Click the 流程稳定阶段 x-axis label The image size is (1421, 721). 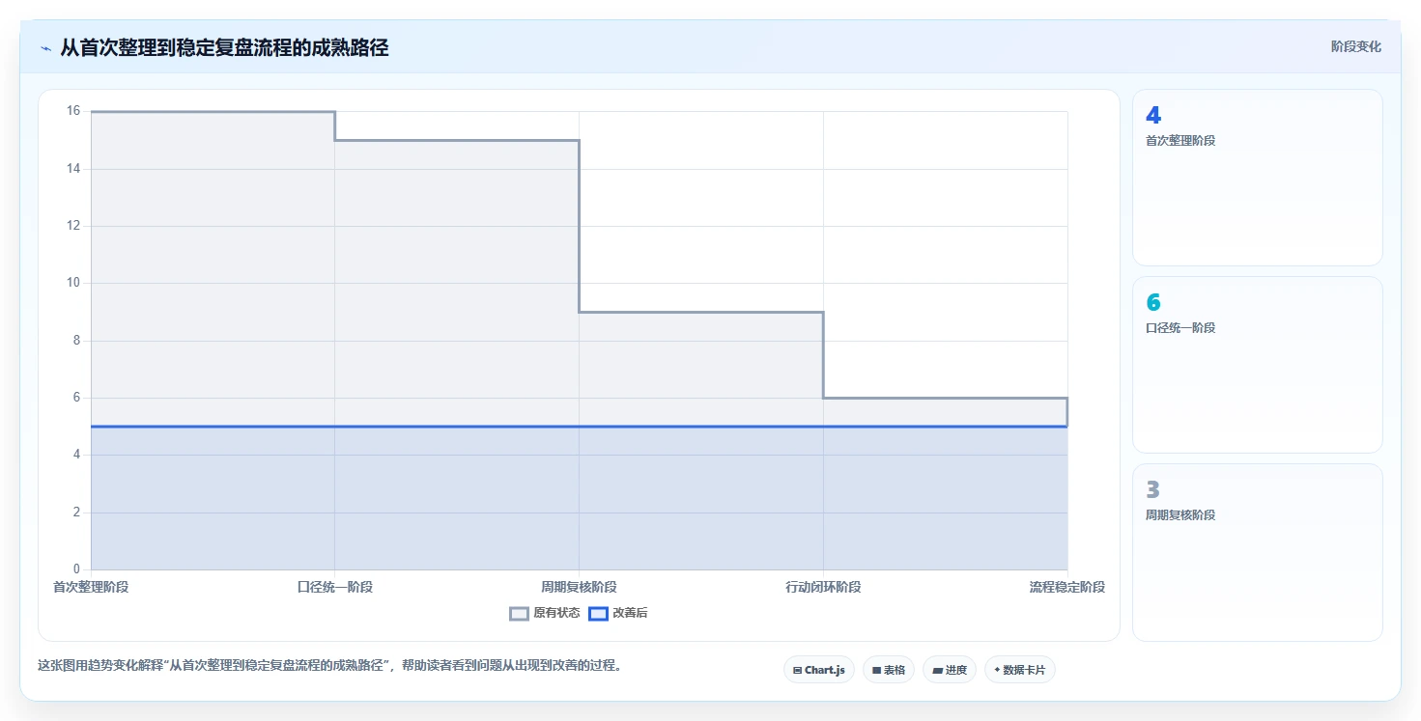click(1067, 587)
